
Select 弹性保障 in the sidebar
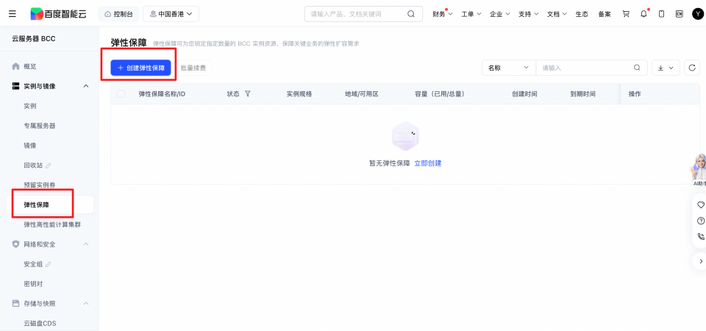49,204
